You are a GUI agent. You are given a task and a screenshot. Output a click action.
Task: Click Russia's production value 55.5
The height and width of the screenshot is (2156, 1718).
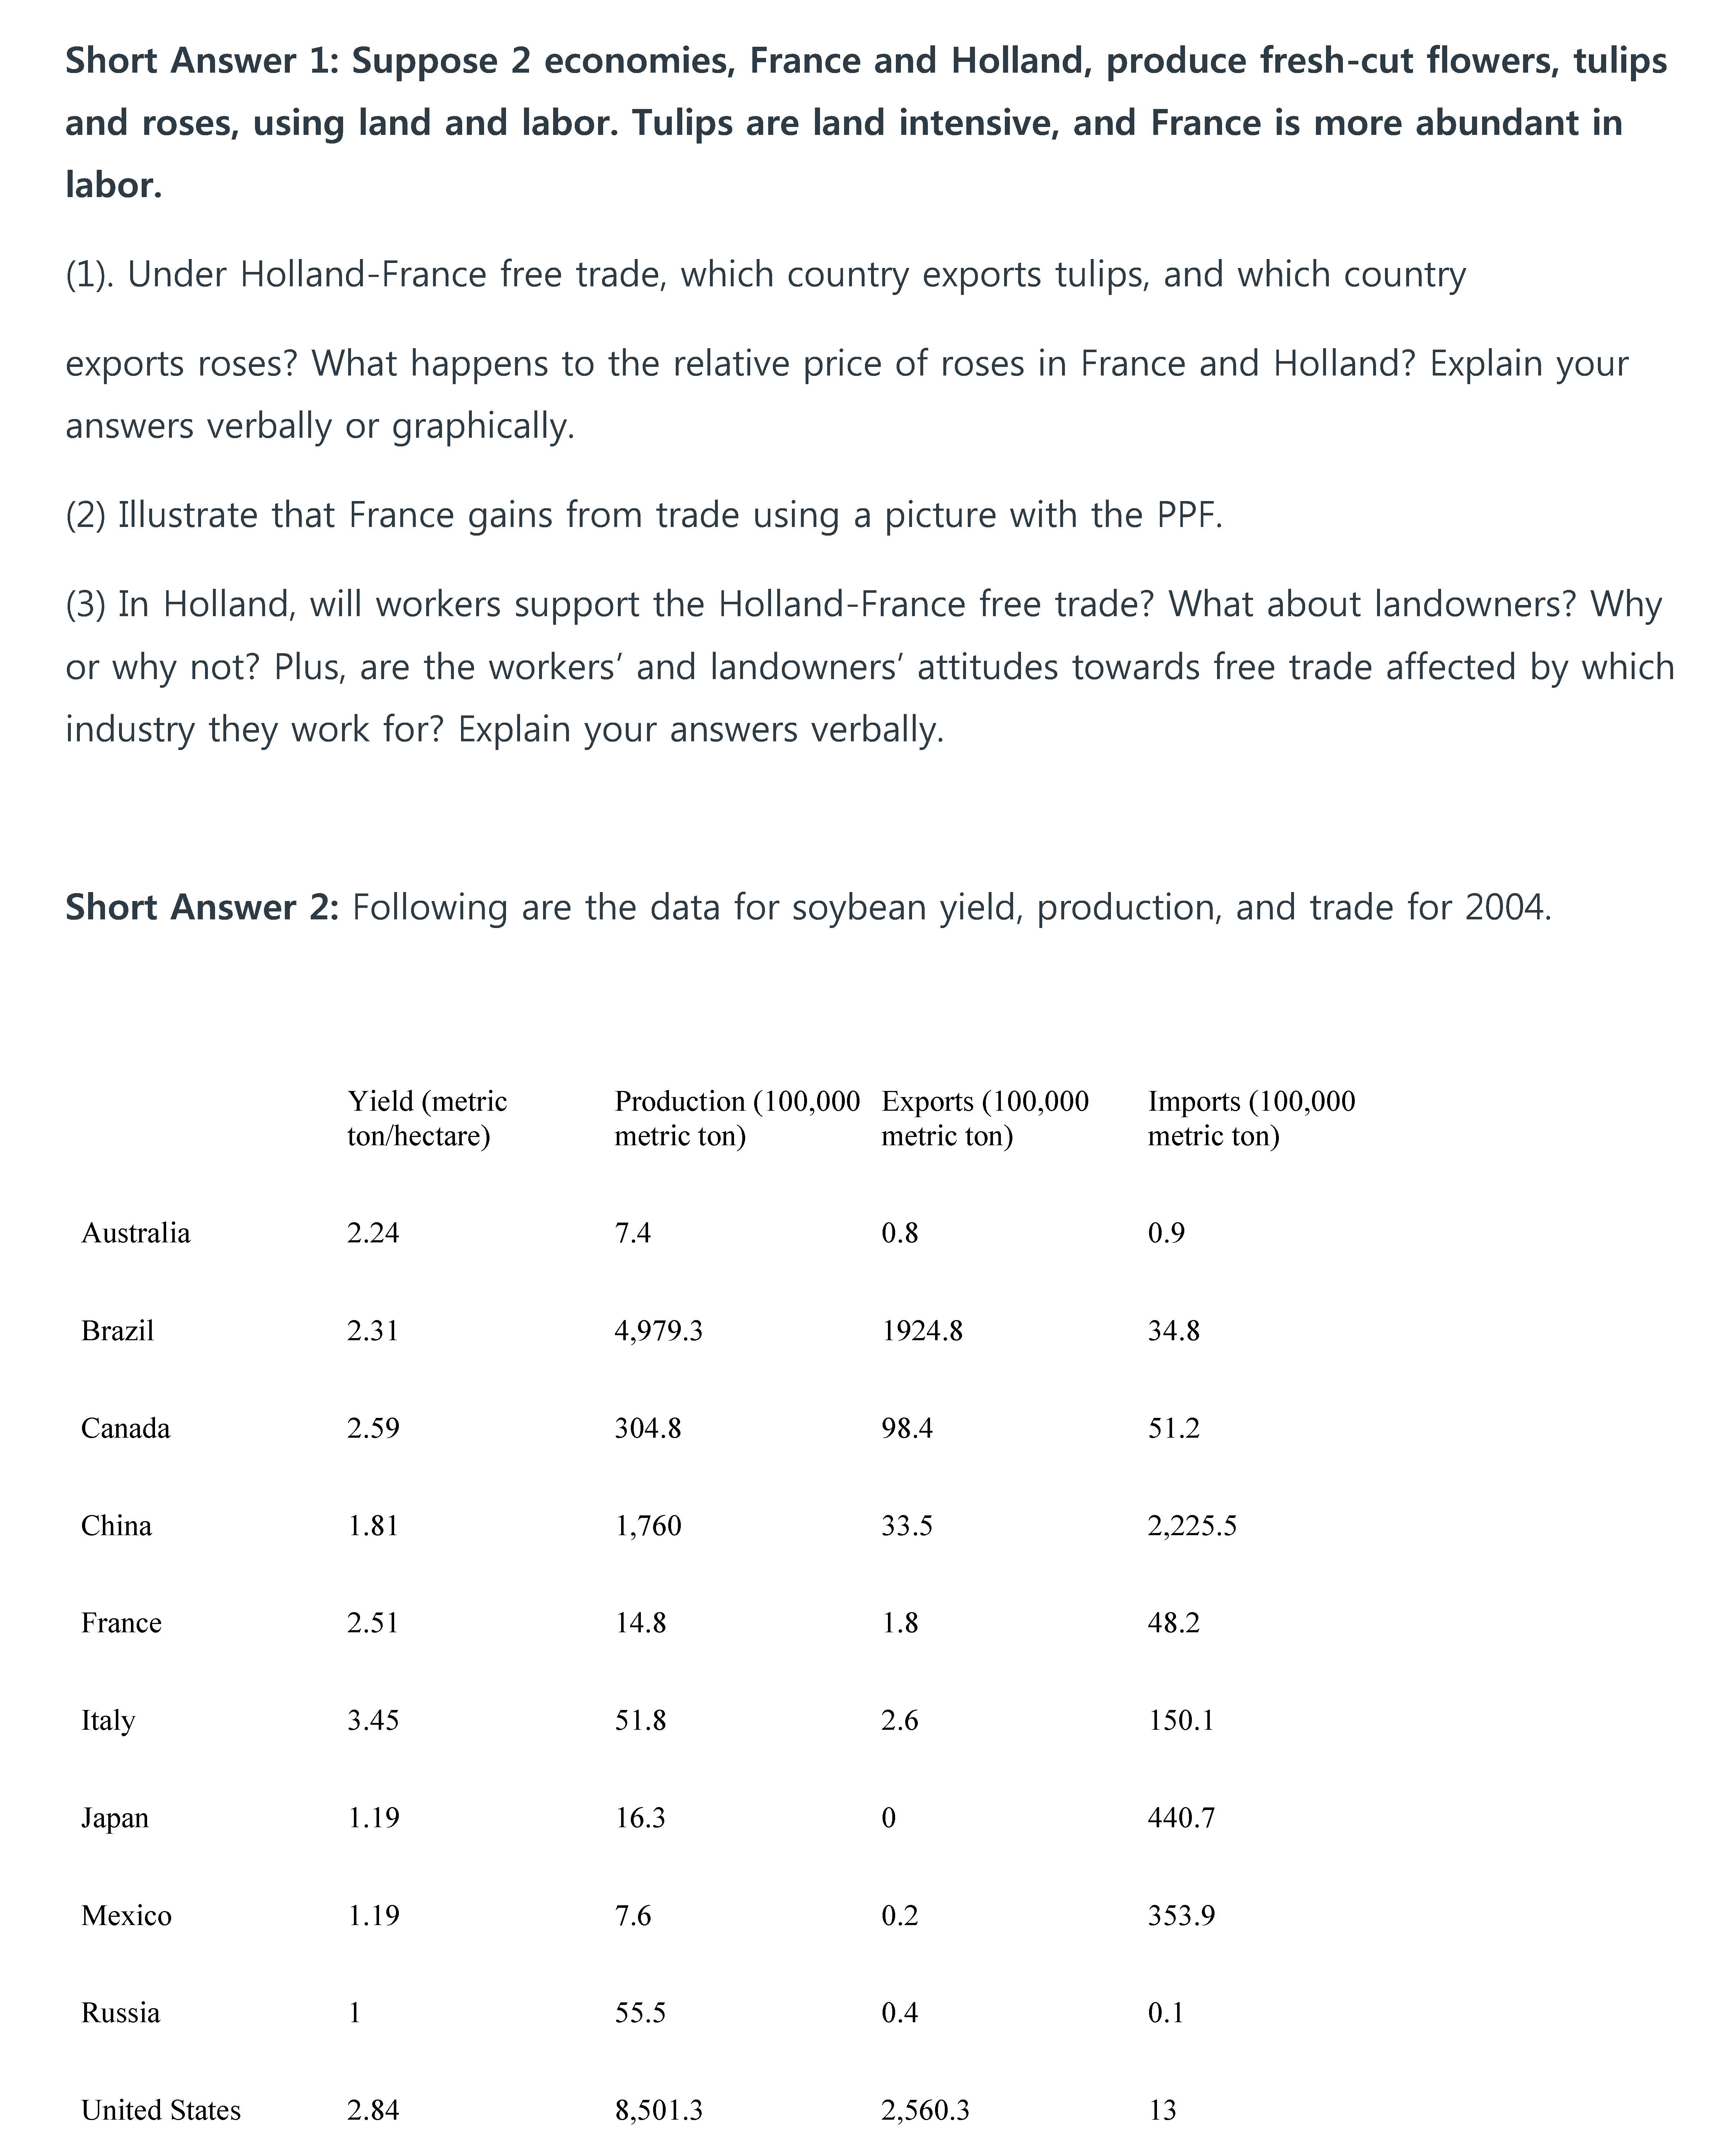point(640,2013)
